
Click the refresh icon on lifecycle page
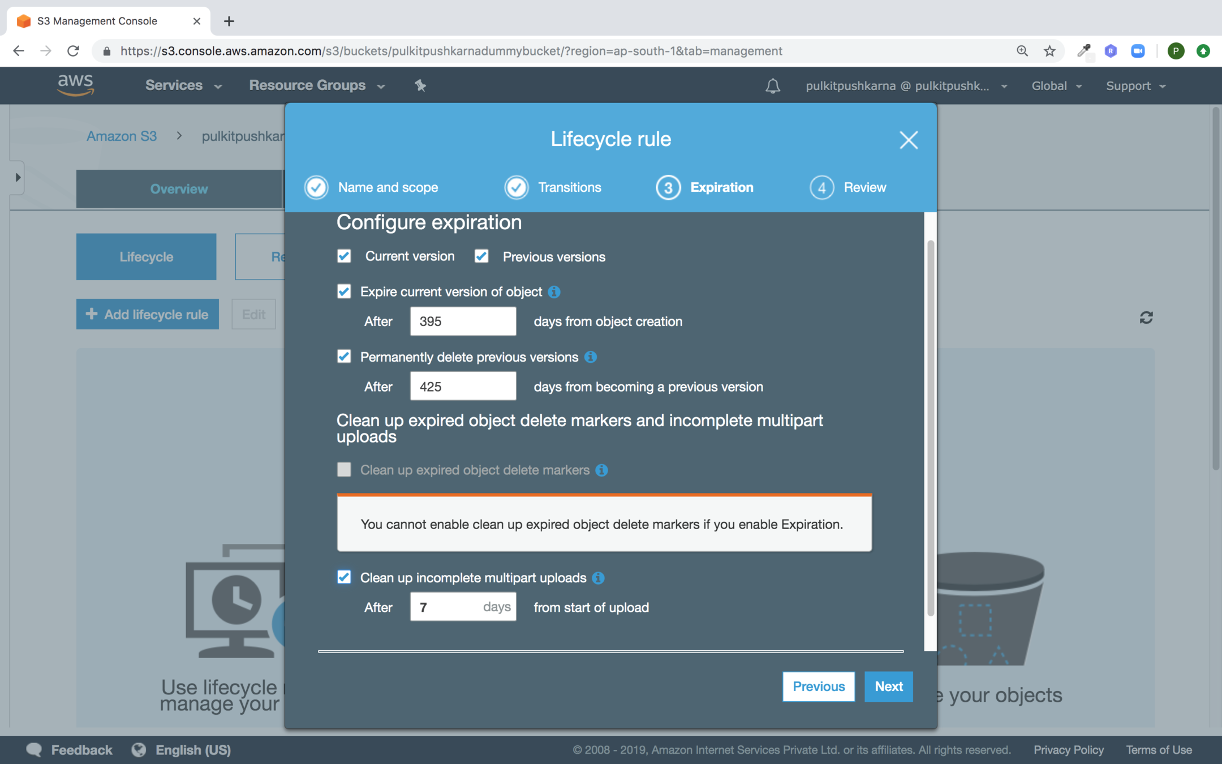1146,317
